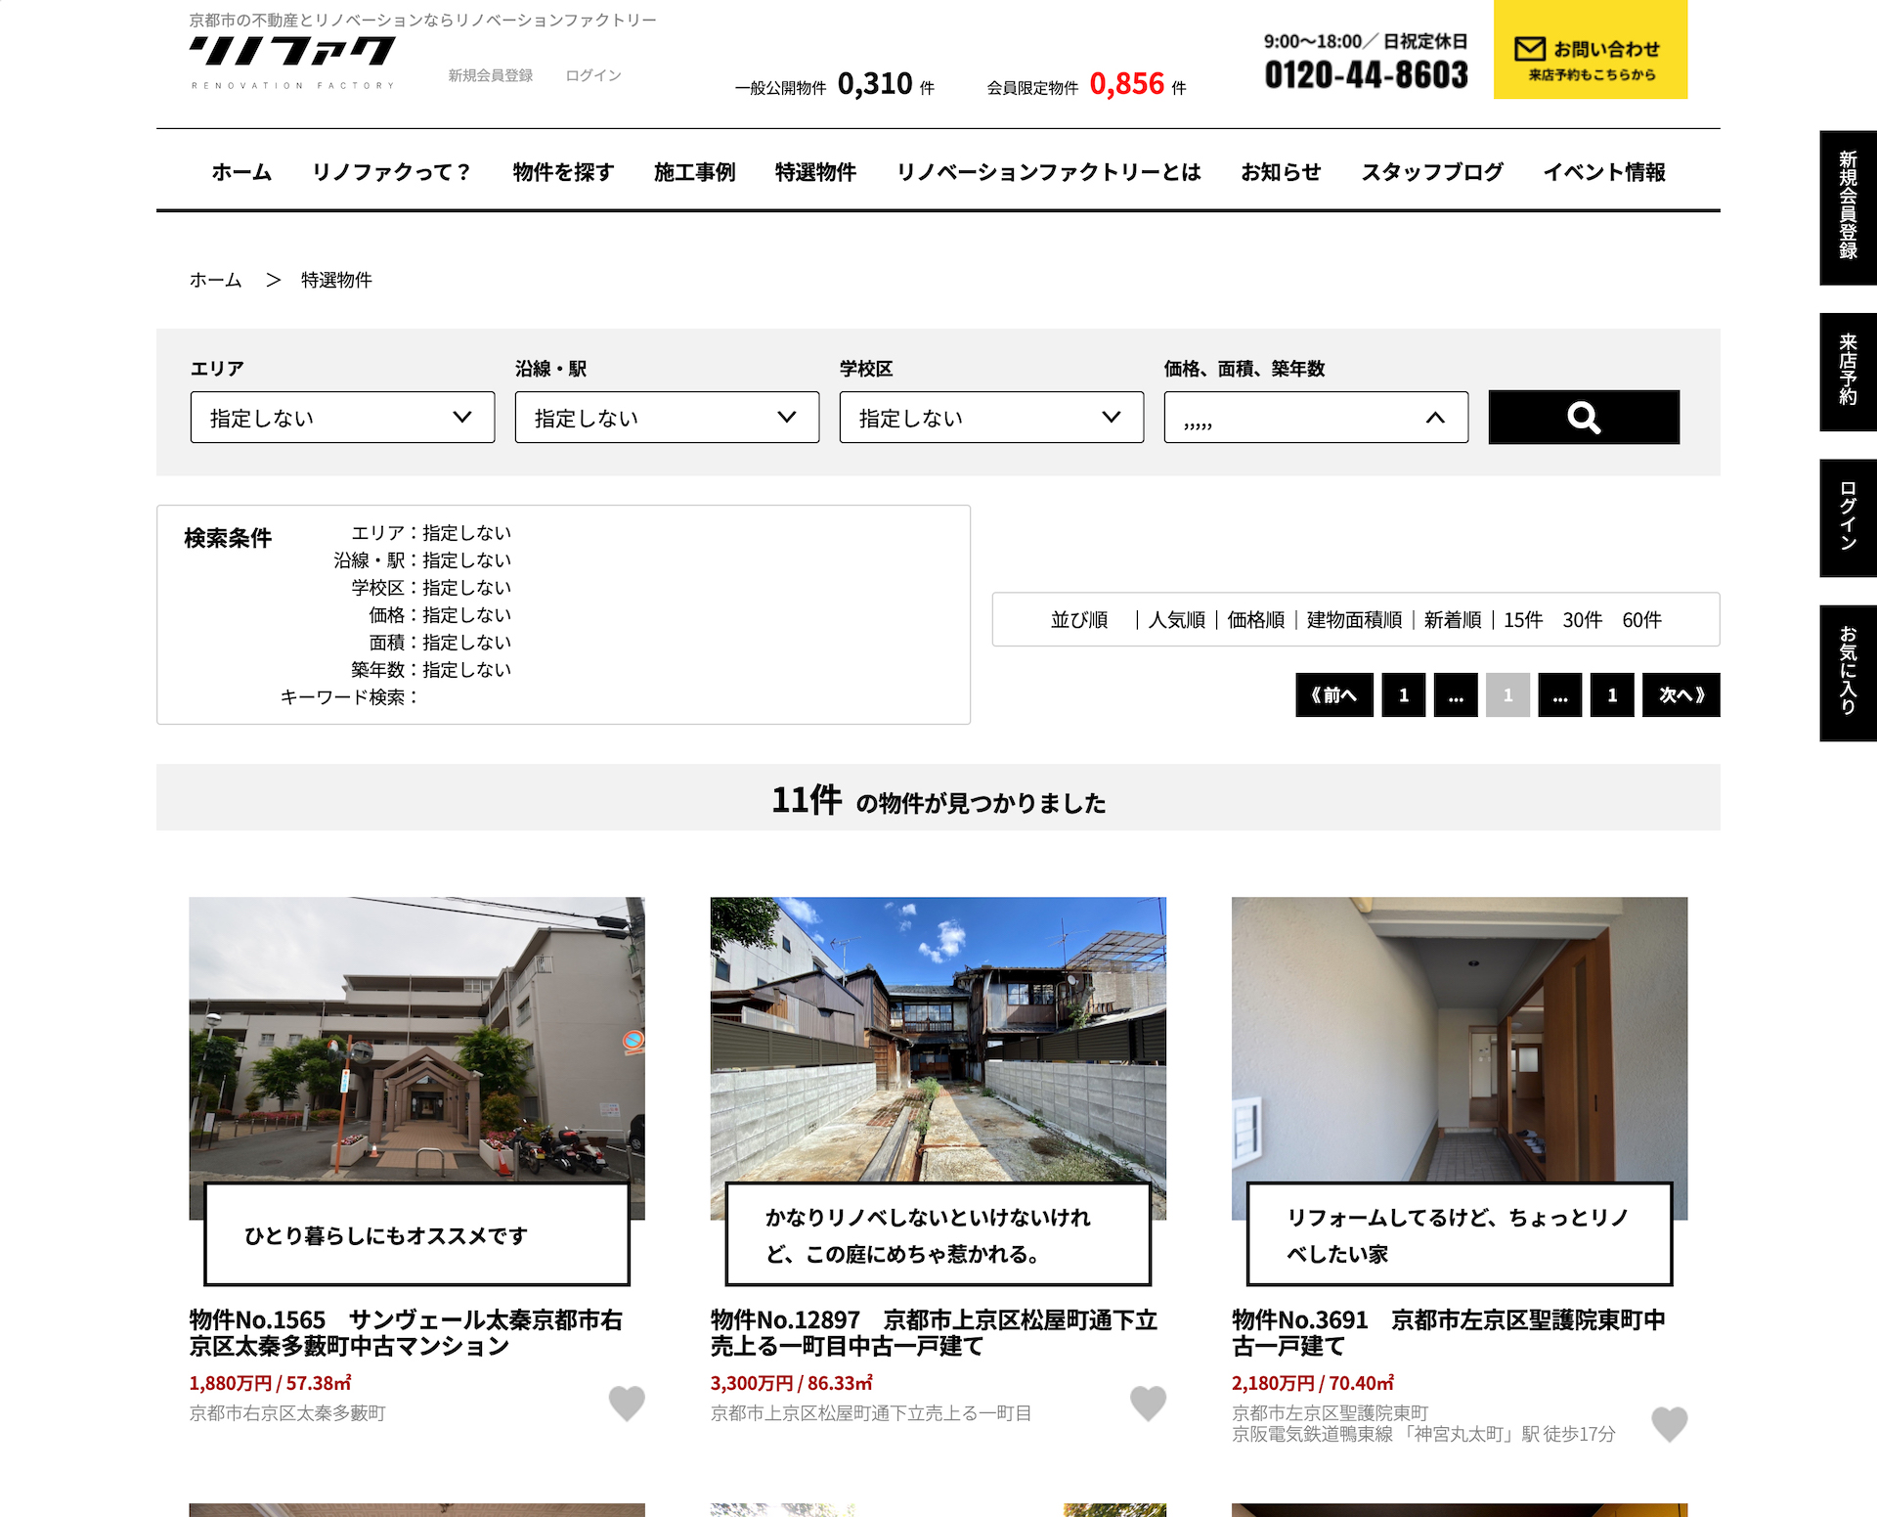Click the ellipsis button left of current page
Image resolution: width=1877 pixels, height=1517 pixels.
1456,695
